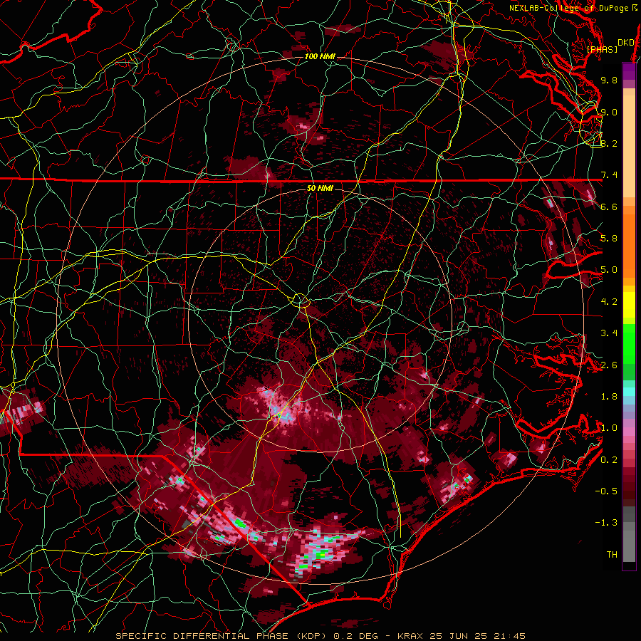Click the 2.6 value on color scale
The height and width of the screenshot is (641, 641).
(609, 365)
